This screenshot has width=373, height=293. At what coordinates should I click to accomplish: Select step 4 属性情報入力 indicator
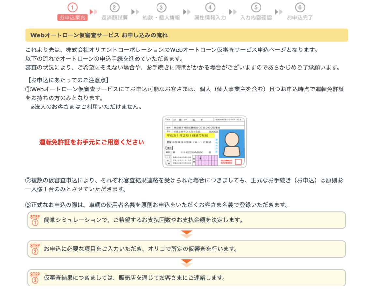210,12
